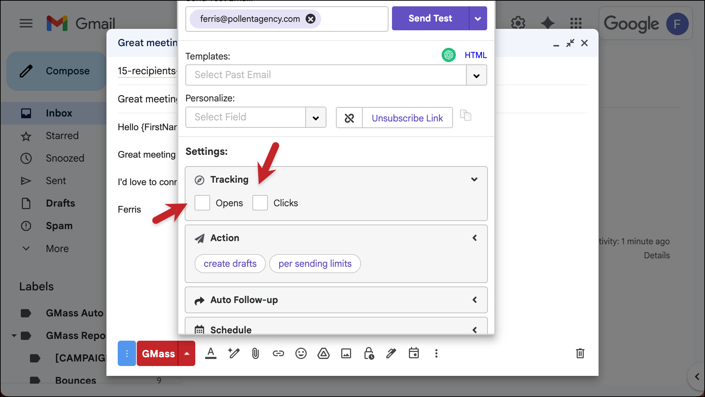This screenshot has height=397, width=705.
Task: Toggle confidential mode lock icon
Action: tap(369, 353)
